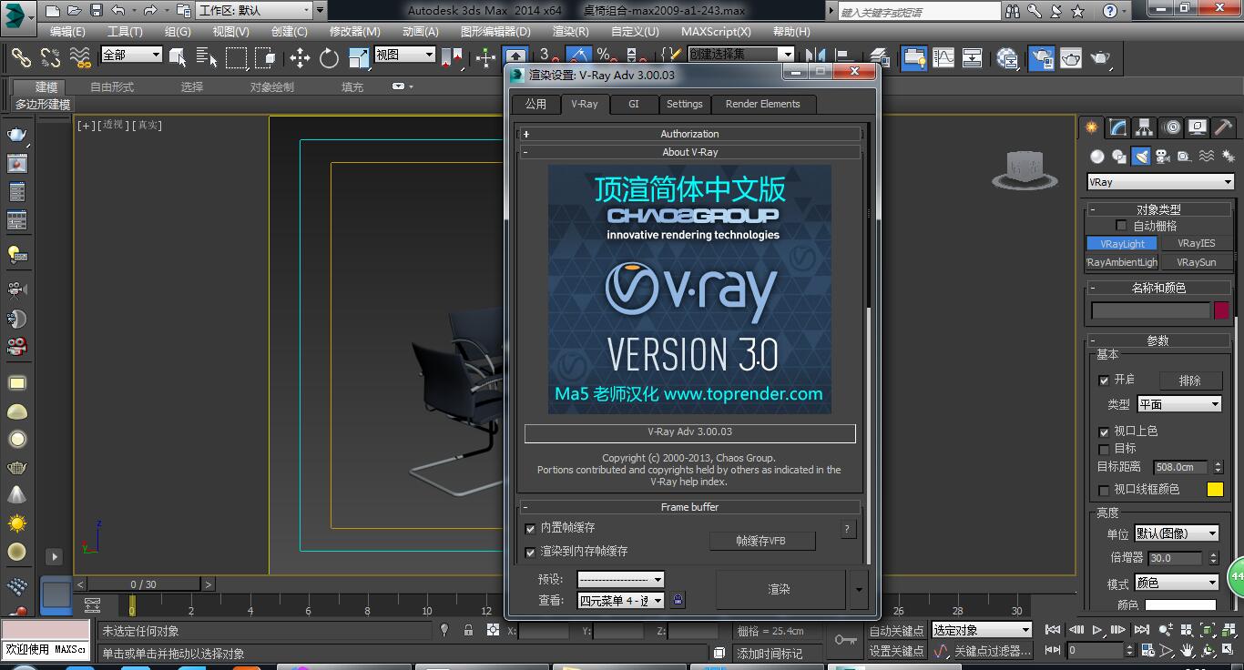
Task: Open the 预设 preset dropdown
Action: click(620, 579)
